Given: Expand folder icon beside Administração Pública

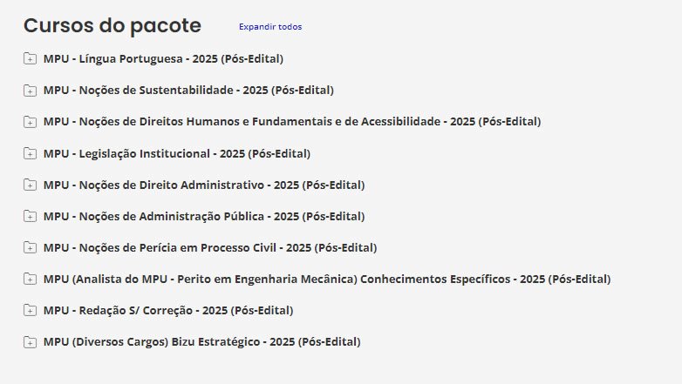Looking at the screenshot, I should [x=31, y=217].
